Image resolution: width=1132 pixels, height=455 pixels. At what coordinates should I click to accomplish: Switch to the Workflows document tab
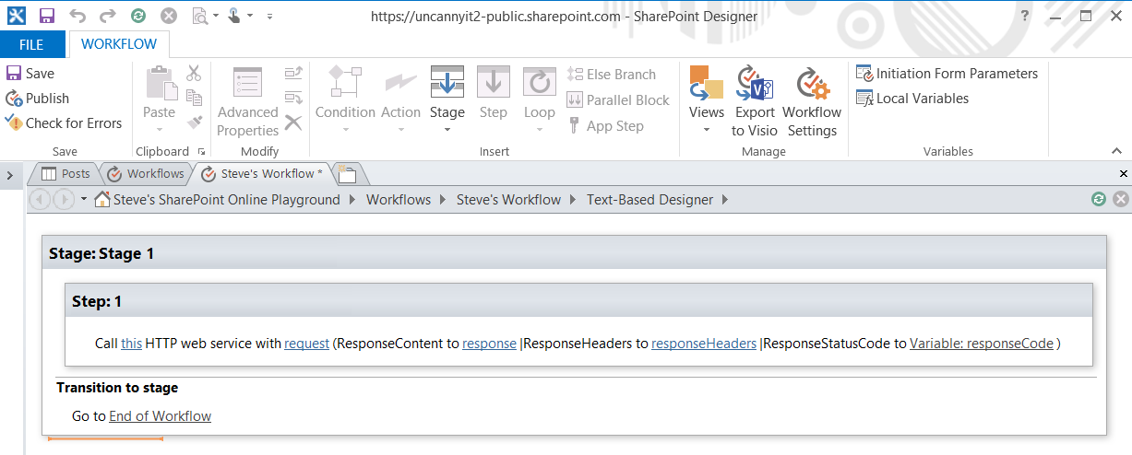click(145, 173)
